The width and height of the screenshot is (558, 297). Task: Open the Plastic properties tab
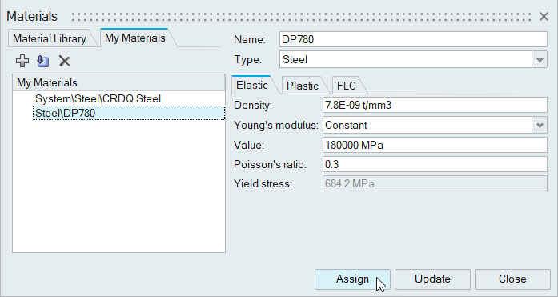click(x=302, y=86)
